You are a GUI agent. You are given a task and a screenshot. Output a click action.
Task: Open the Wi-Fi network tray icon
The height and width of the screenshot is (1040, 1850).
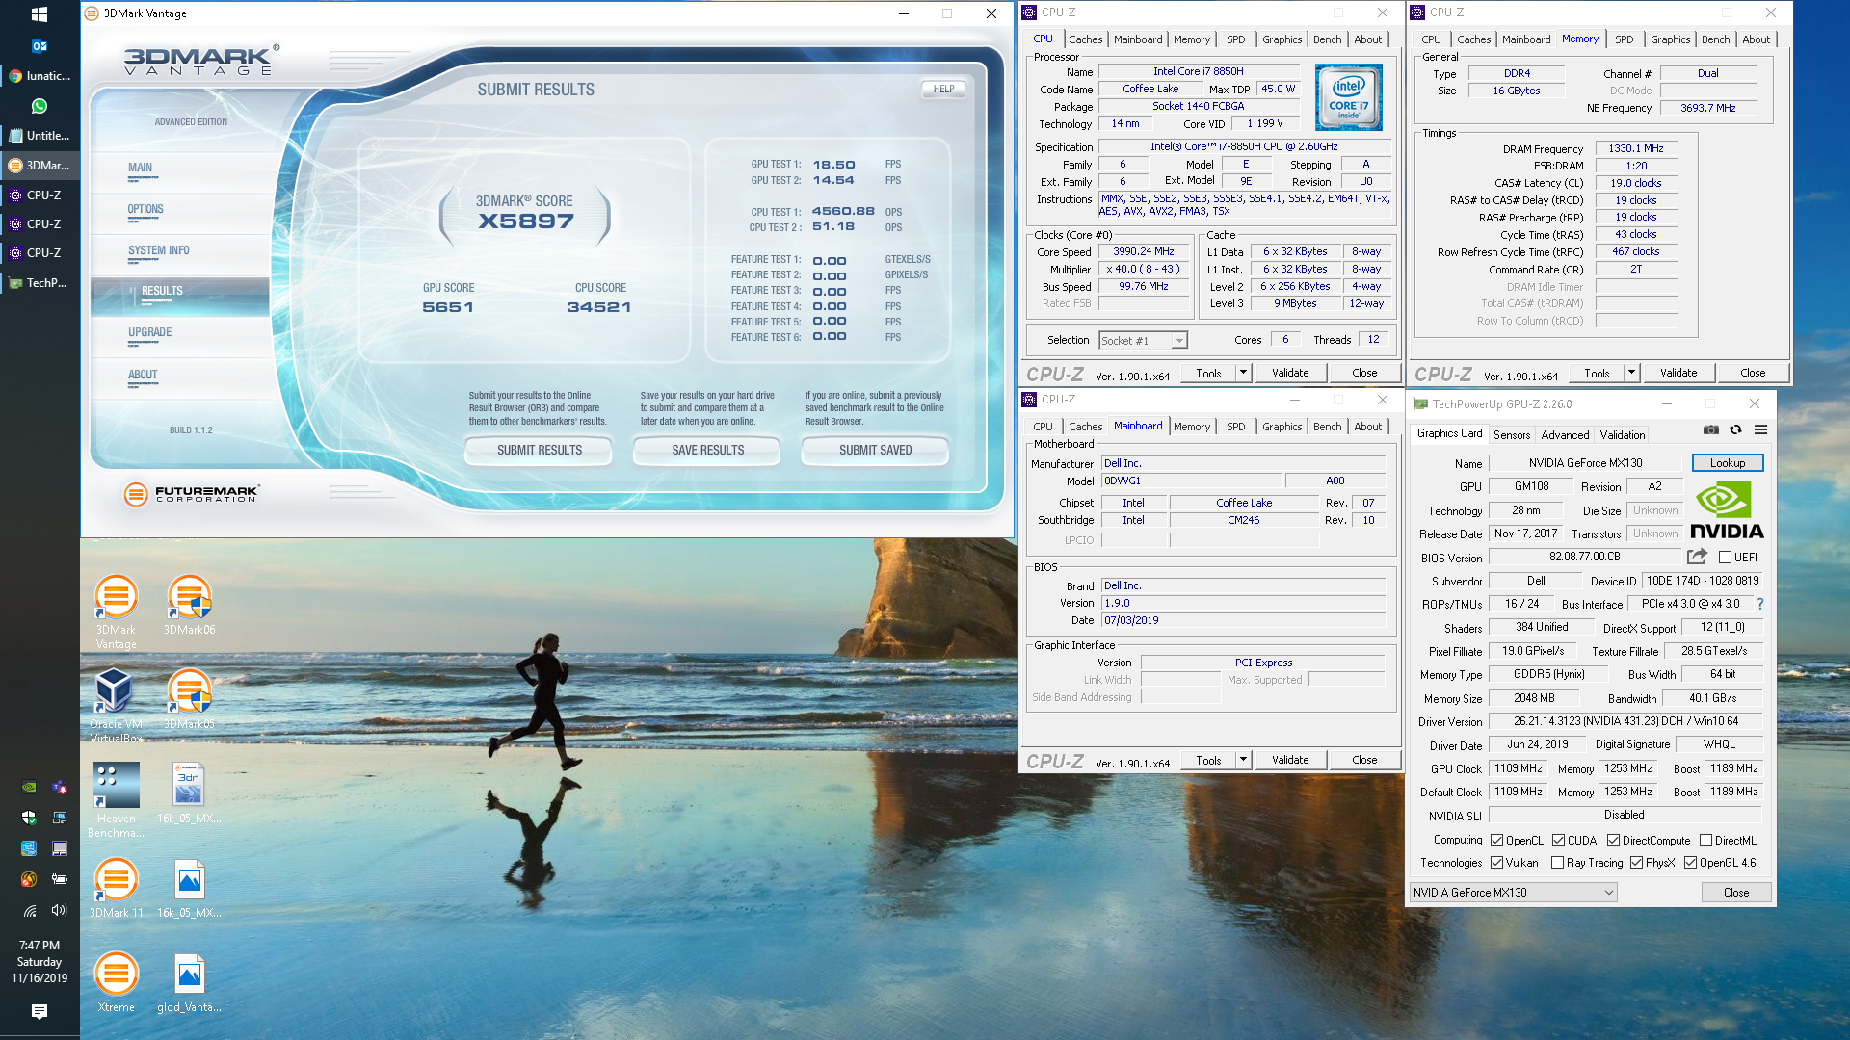point(29,910)
